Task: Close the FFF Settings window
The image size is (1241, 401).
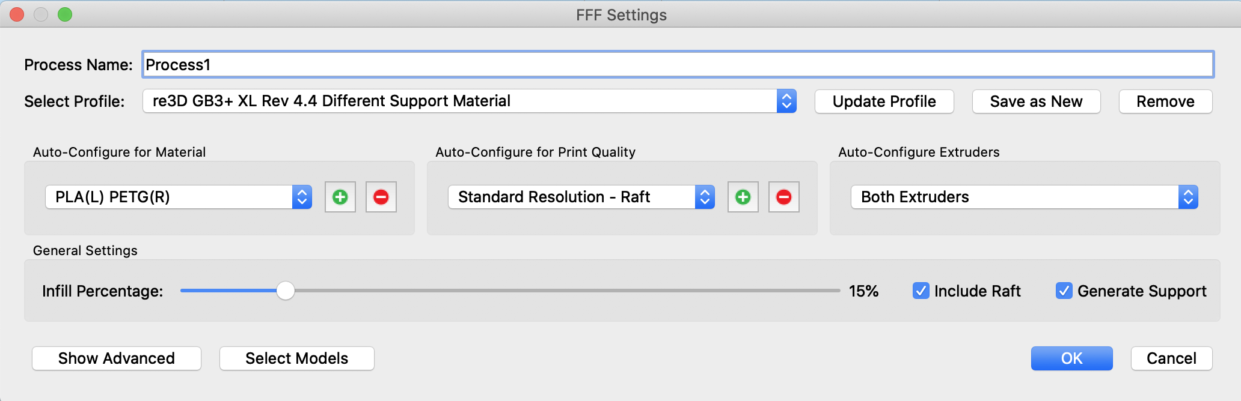Action: 17,14
